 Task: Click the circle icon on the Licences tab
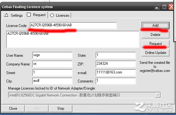(52, 15)
